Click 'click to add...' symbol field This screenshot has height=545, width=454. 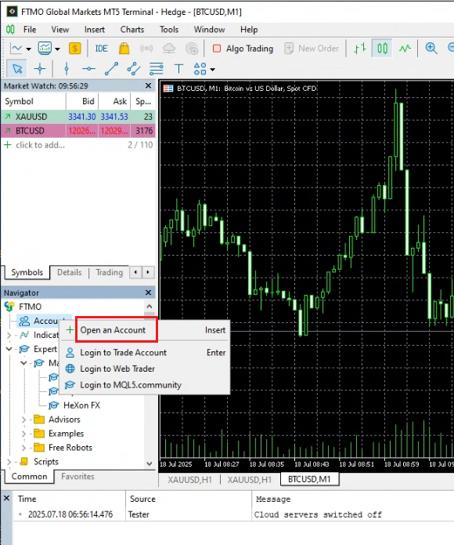[40, 145]
